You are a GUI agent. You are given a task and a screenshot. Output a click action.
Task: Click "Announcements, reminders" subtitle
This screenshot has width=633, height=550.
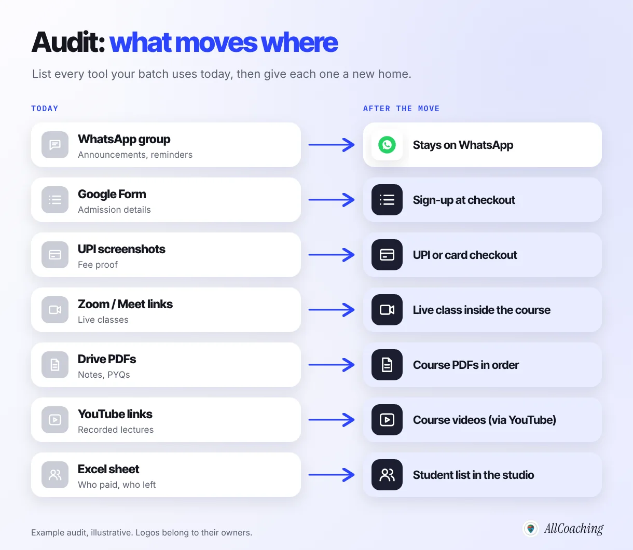pyautogui.click(x=135, y=155)
